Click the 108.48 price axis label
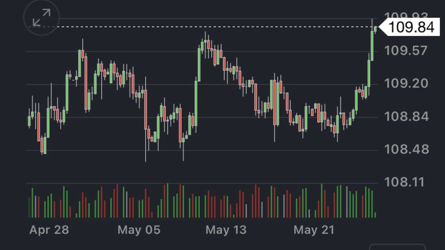The width and height of the screenshot is (445, 250). tap(406, 150)
